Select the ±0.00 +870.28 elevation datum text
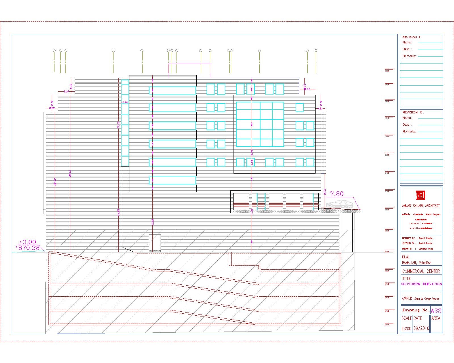This screenshot has width=454, height=363. pyautogui.click(x=27, y=245)
